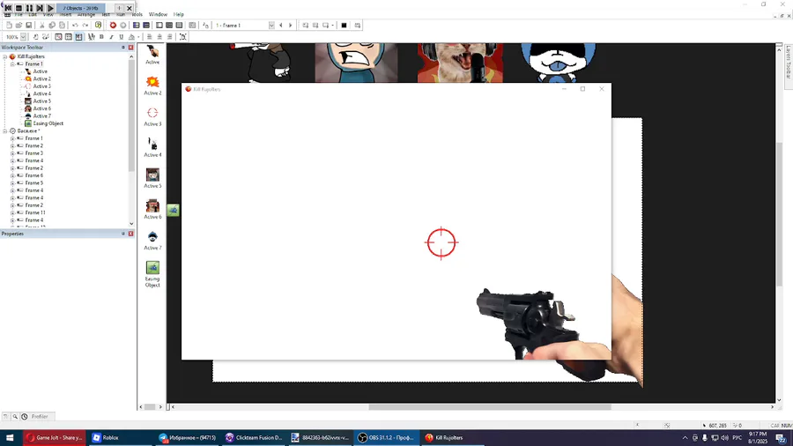Viewport: 793px width, 446px height.
Task: Pin the Properties panel
Action: [x=122, y=234]
